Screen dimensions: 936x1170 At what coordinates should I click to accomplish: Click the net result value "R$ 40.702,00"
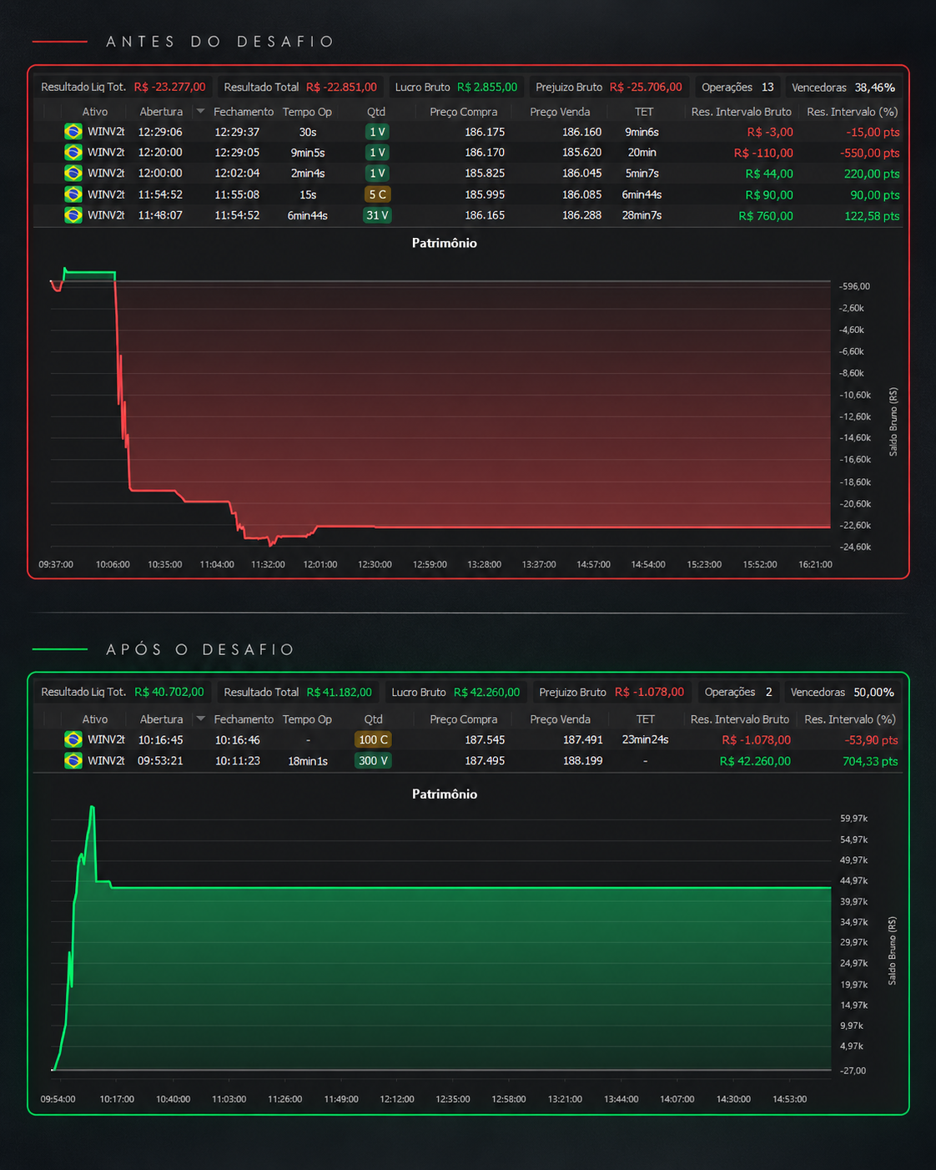pyautogui.click(x=169, y=692)
